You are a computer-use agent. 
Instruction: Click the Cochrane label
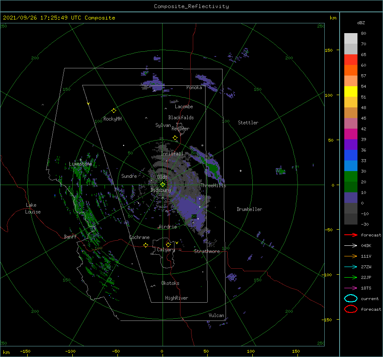coord(139,237)
